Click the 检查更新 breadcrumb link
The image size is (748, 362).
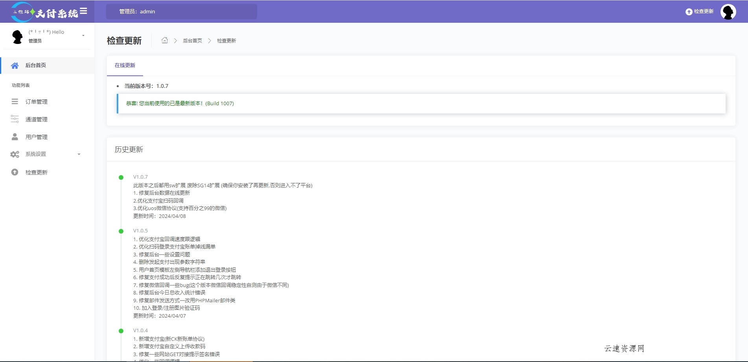226,41
